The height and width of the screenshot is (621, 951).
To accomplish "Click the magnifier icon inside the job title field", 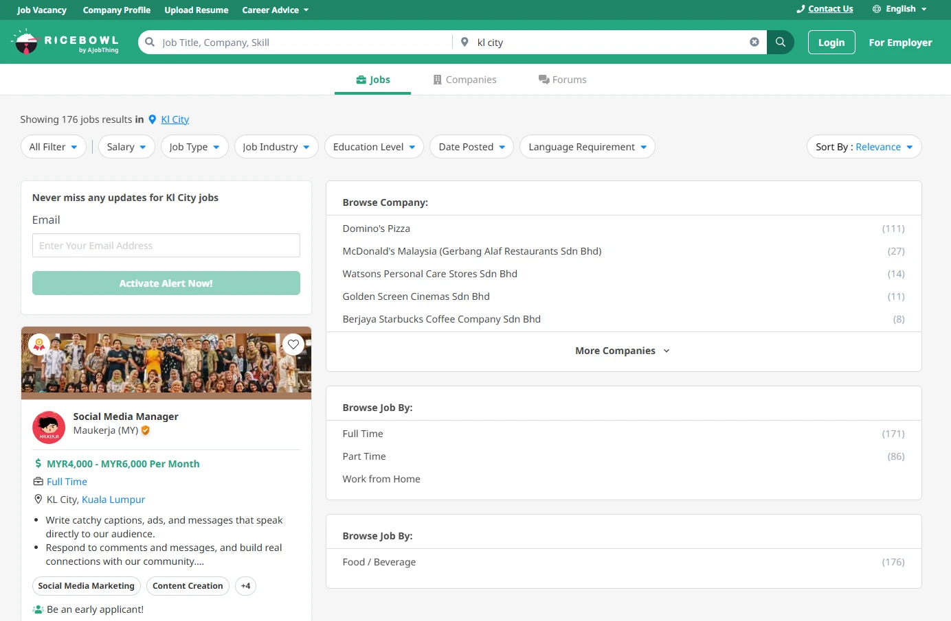I will 150,42.
